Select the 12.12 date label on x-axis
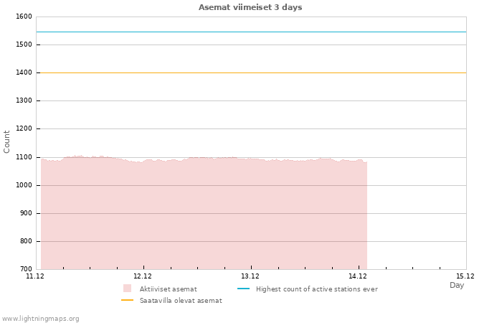The image size is (502, 323). (143, 276)
